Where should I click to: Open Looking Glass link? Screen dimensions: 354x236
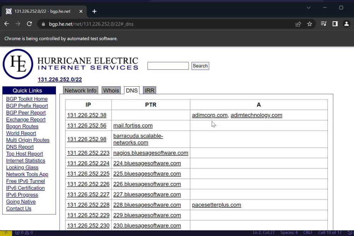[22, 167]
